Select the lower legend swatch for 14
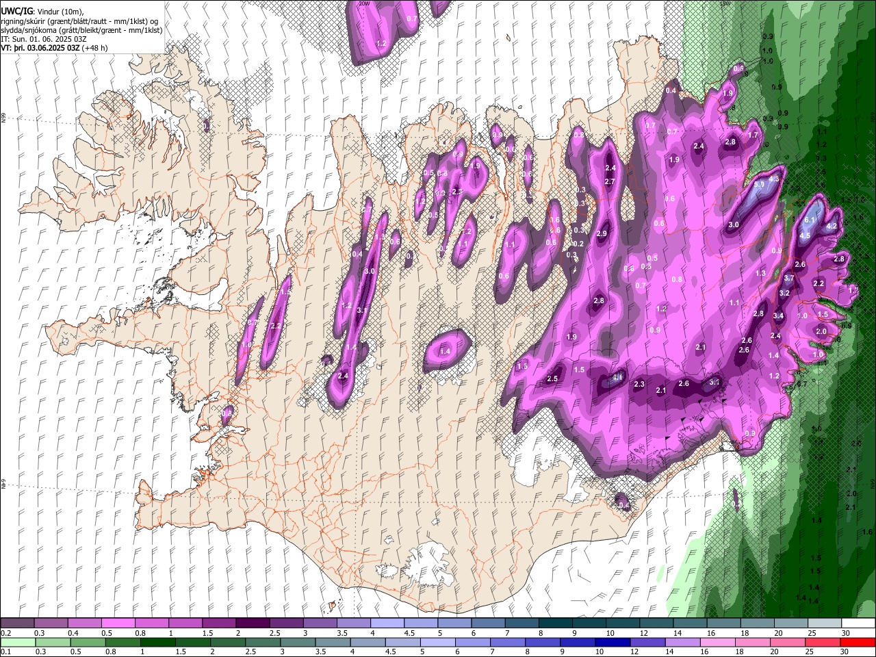The width and height of the screenshot is (876, 657). (x=683, y=642)
